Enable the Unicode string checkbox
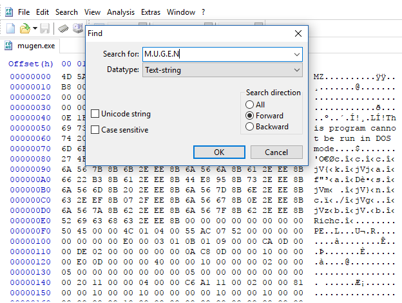This screenshot has height=303, width=402. pos(95,114)
